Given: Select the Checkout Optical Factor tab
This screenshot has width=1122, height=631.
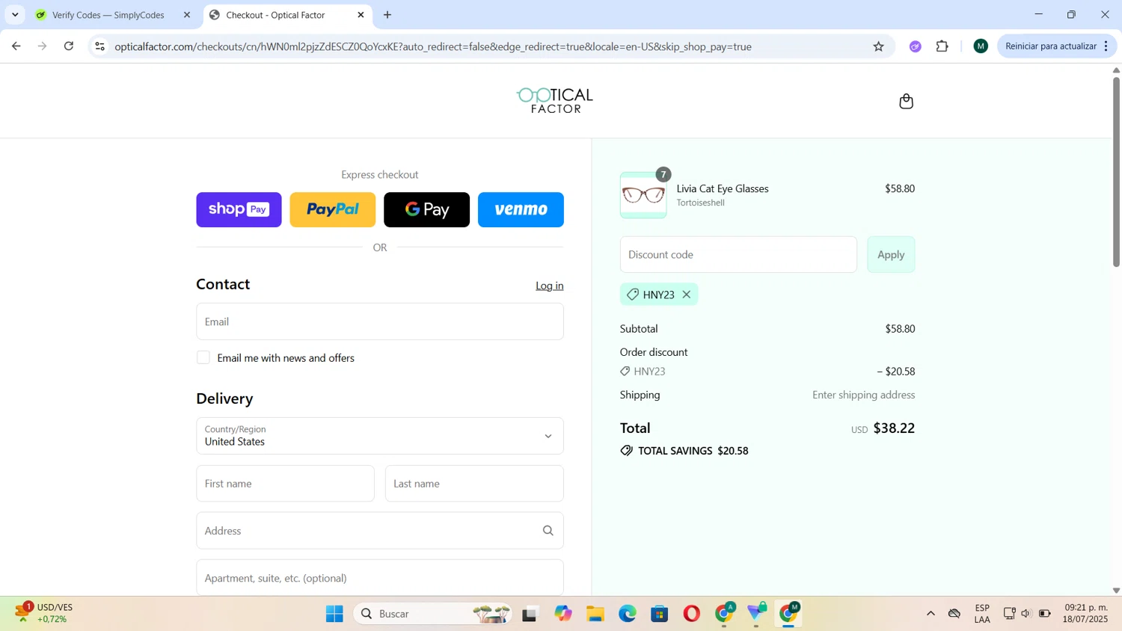Looking at the screenshot, I should point(275,15).
